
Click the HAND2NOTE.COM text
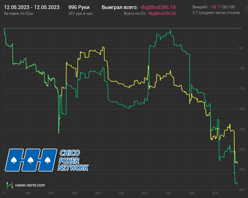coord(30,185)
